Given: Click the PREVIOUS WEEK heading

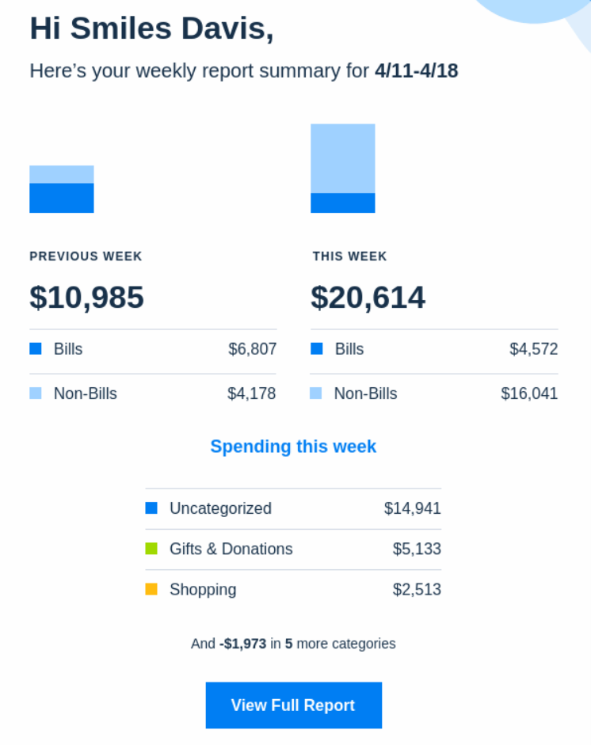Looking at the screenshot, I should coord(86,256).
